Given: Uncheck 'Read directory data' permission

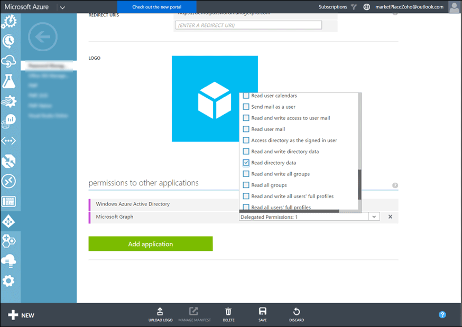Looking at the screenshot, I should [246, 163].
